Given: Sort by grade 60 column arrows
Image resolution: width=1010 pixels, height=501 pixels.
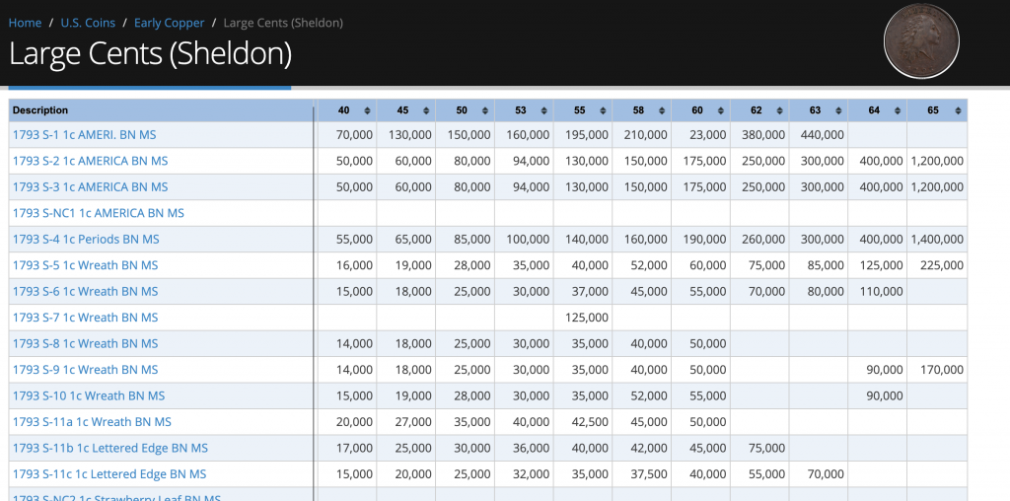Looking at the screenshot, I should 721,110.
